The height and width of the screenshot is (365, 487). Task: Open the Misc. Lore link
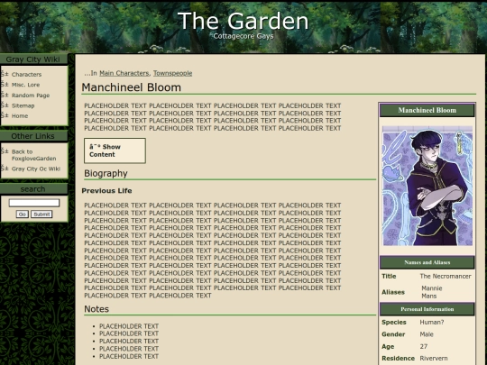[x=25, y=85]
